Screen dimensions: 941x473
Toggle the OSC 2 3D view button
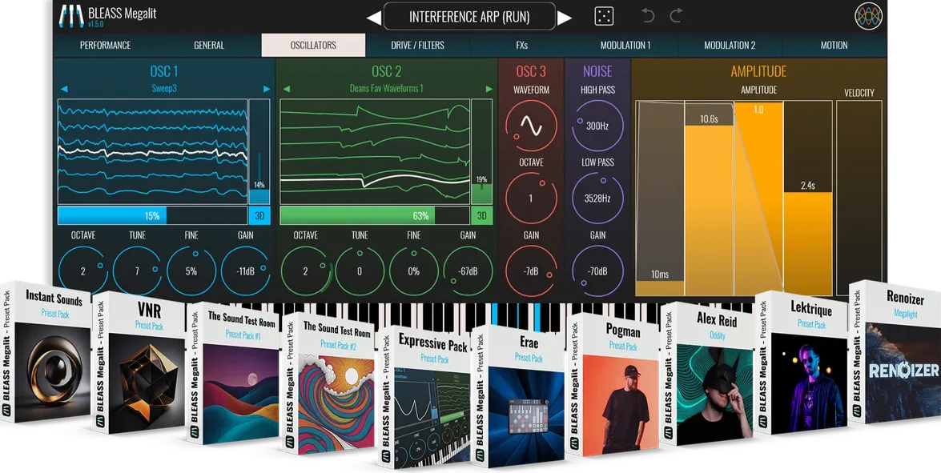482,216
